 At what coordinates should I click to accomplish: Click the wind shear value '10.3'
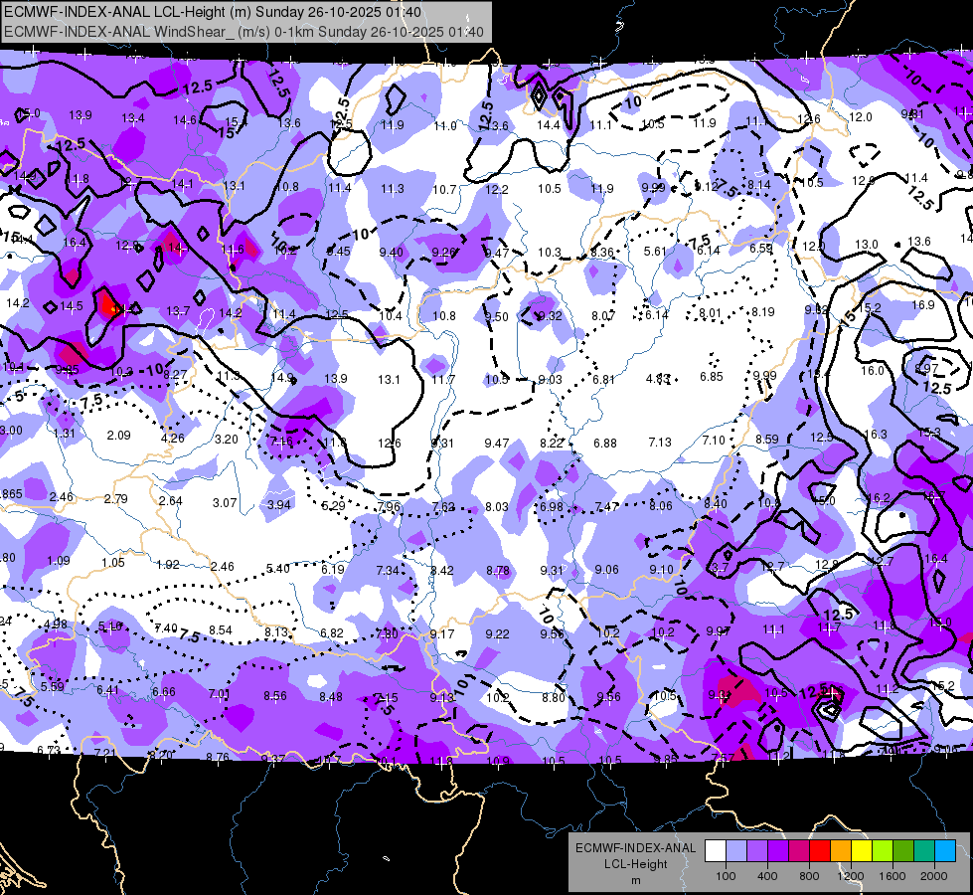[550, 253]
